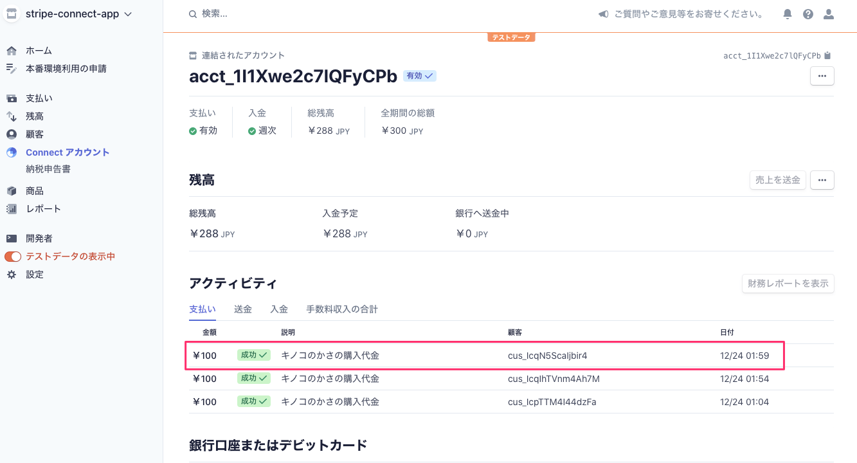Click the 売上を送金 button

777,180
